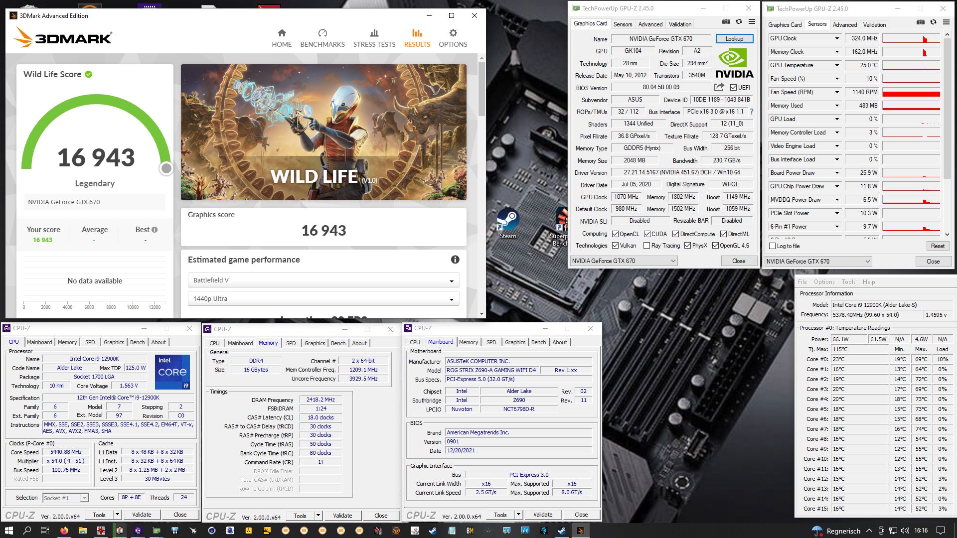This screenshot has height=538, width=957.
Task: Click Reset button in GPU-Z Sensors
Action: 938,246
